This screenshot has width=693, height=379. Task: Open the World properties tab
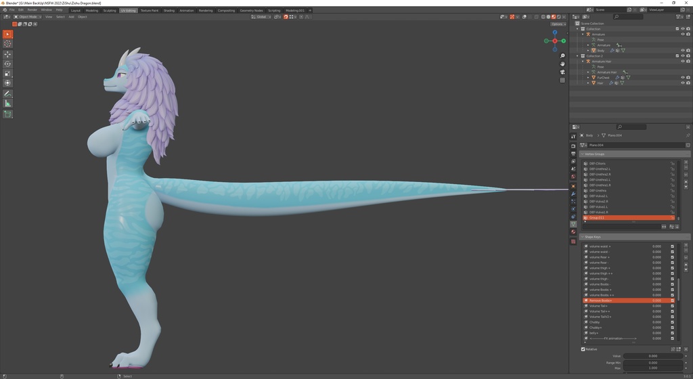click(573, 177)
